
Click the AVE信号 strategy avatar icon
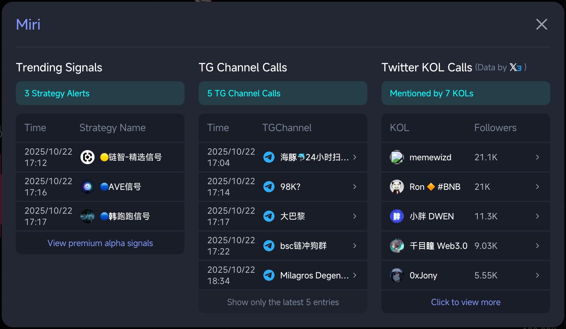88,187
